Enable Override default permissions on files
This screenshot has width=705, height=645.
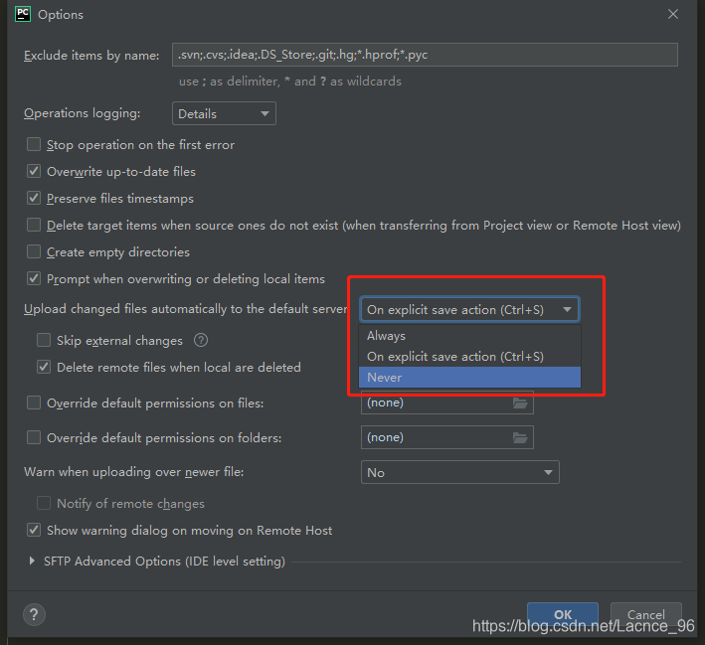point(34,403)
